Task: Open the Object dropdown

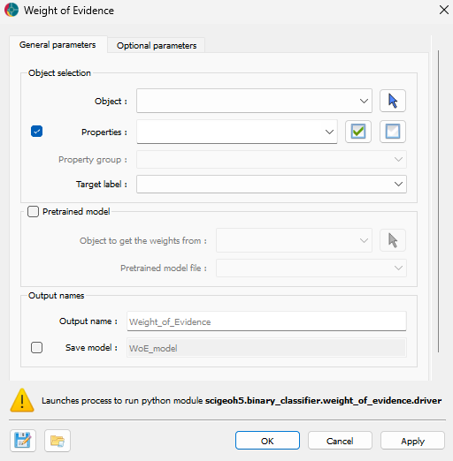Action: [254, 101]
